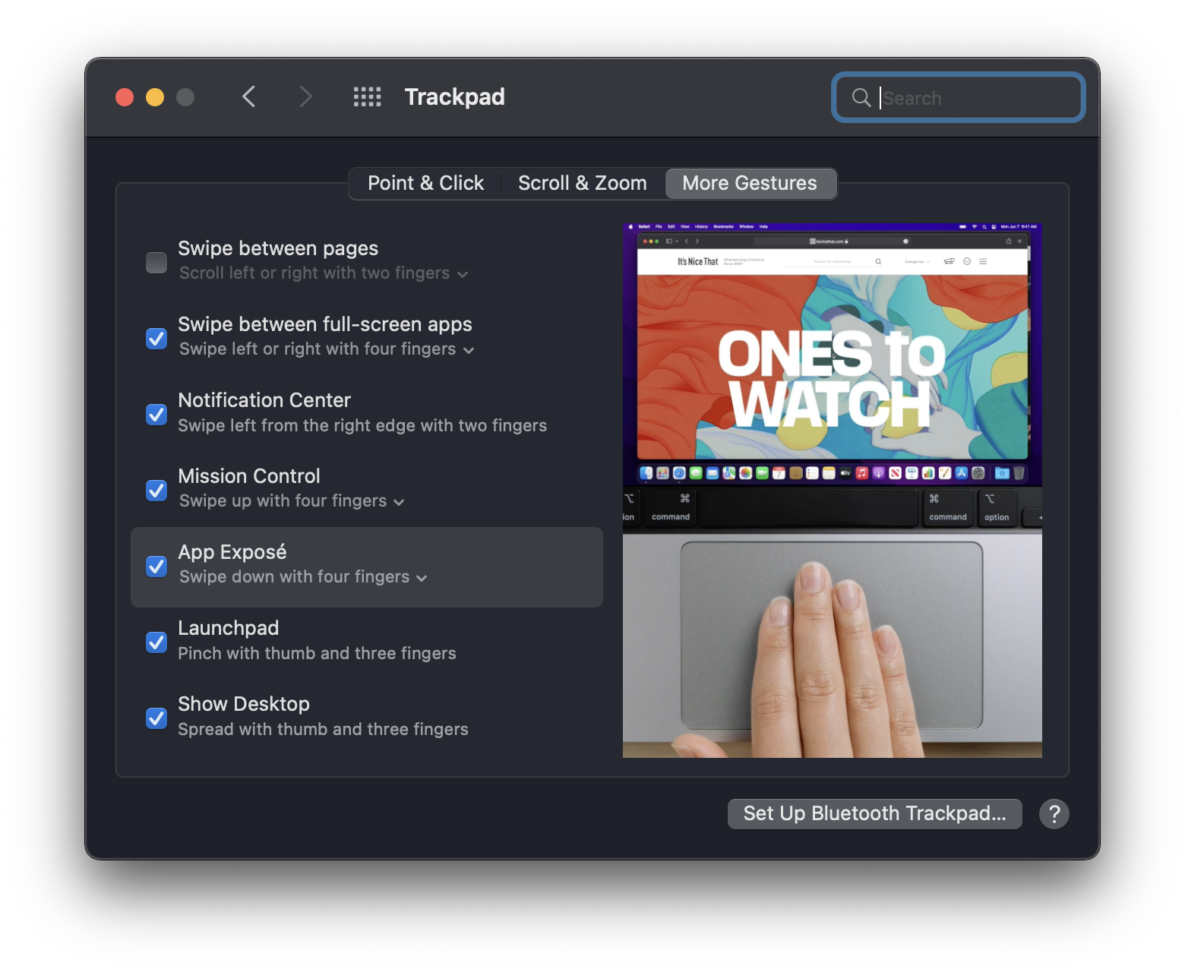Go back with the left chevron arrow

click(248, 97)
